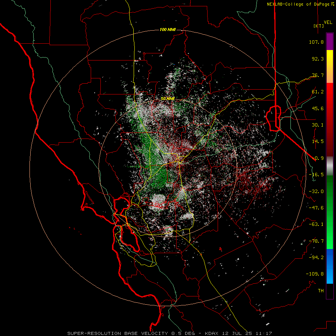Click the 92.3 velocity scale value
This screenshot has width=336, height=336.
[318, 59]
